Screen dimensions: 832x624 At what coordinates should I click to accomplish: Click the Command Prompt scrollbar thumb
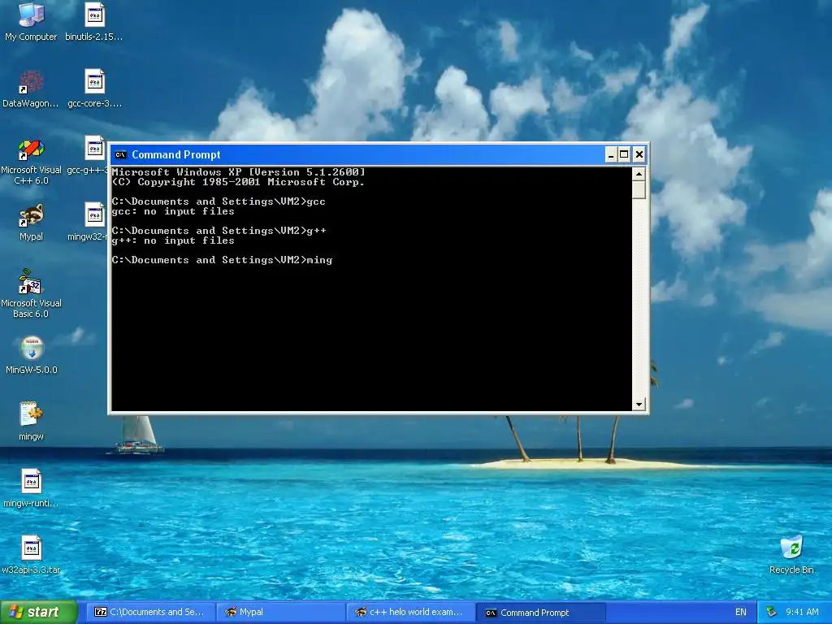(639, 190)
